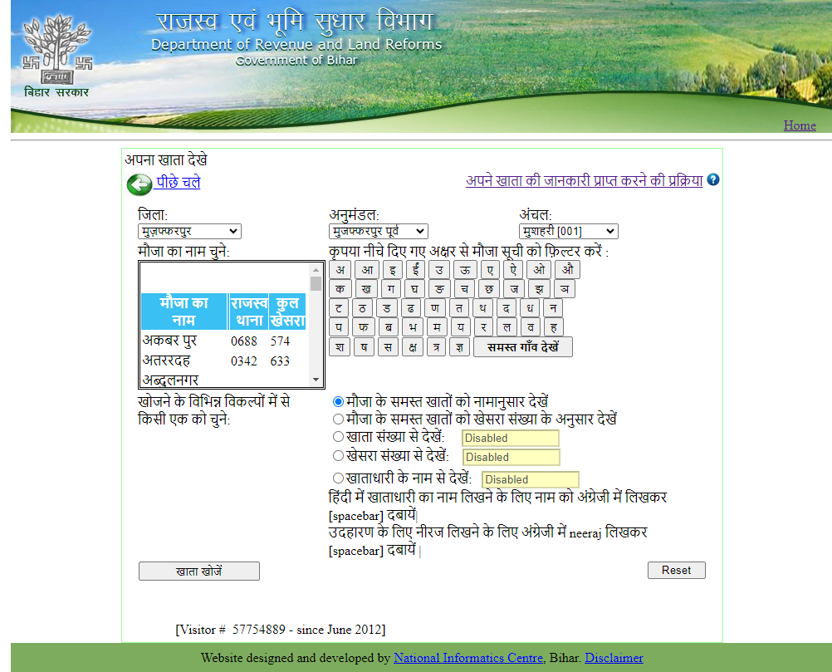Open the Disclaimer link in footer
The width and height of the screenshot is (832, 672).
click(x=614, y=658)
